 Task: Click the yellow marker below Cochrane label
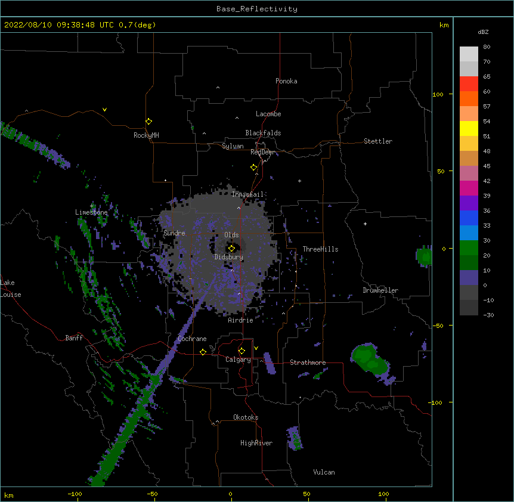click(x=203, y=352)
